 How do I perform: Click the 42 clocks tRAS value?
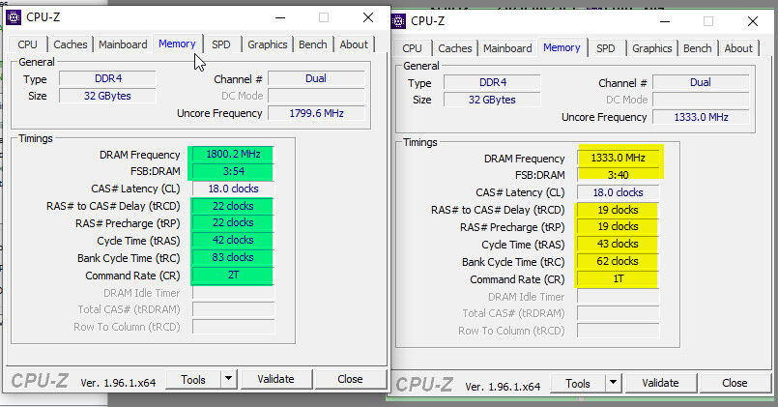point(233,241)
